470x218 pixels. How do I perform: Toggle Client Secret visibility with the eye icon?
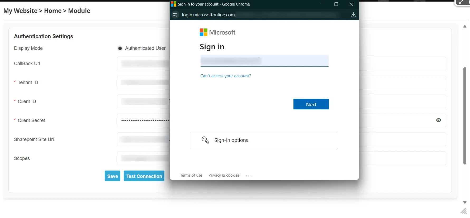(x=439, y=120)
